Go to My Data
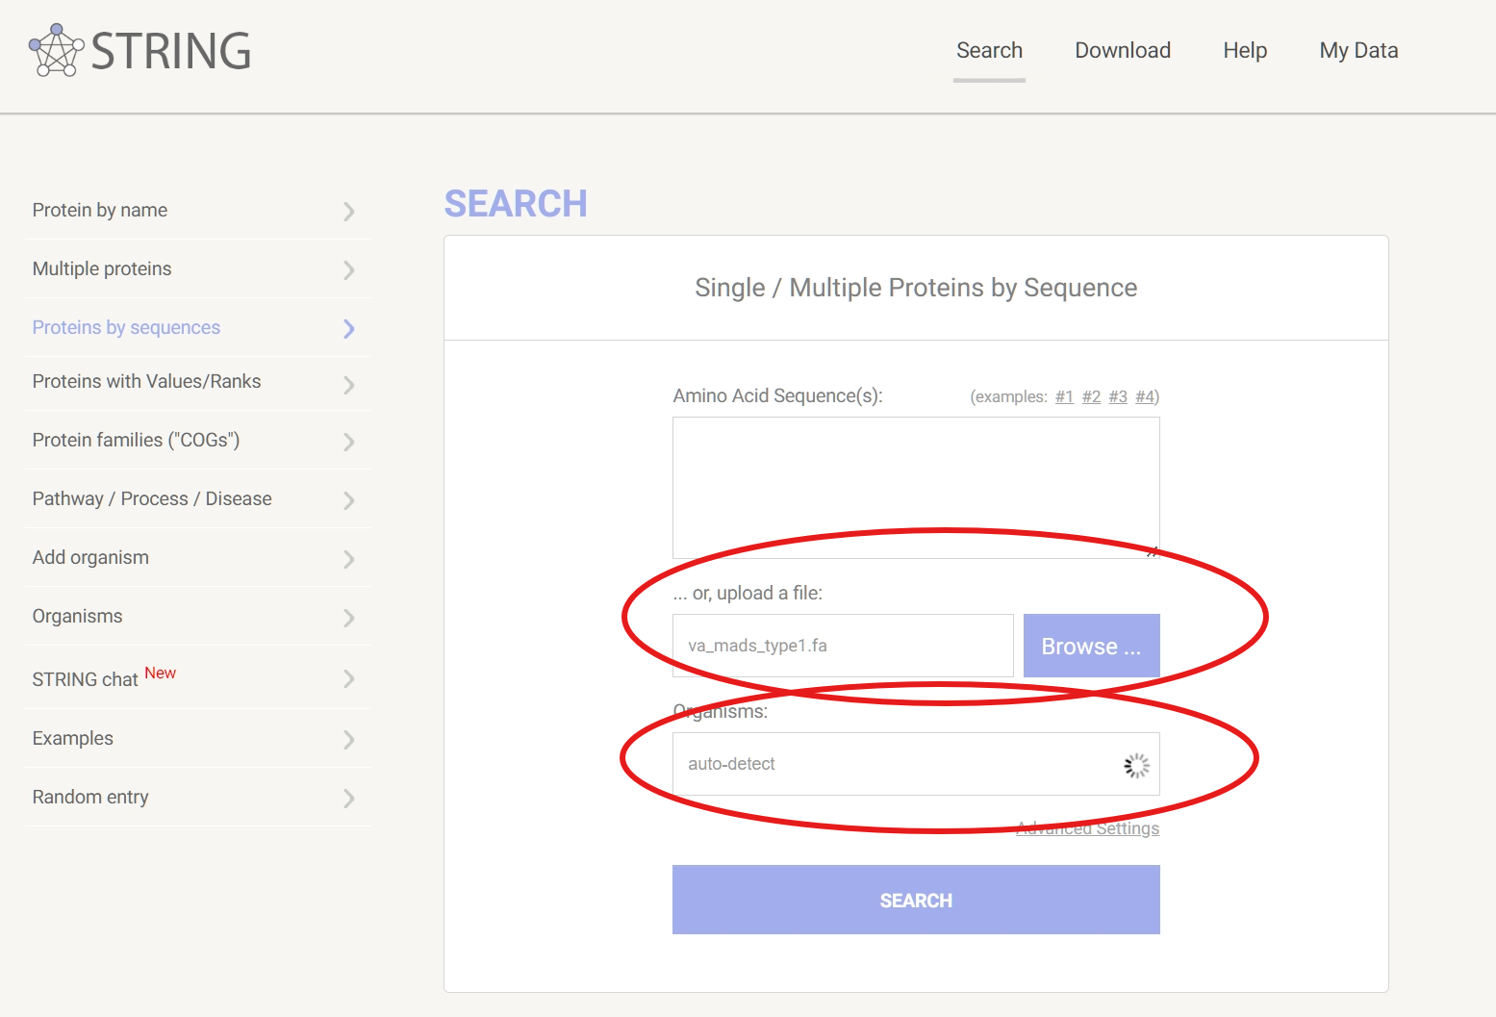Viewport: 1496px width, 1017px height. (x=1358, y=50)
